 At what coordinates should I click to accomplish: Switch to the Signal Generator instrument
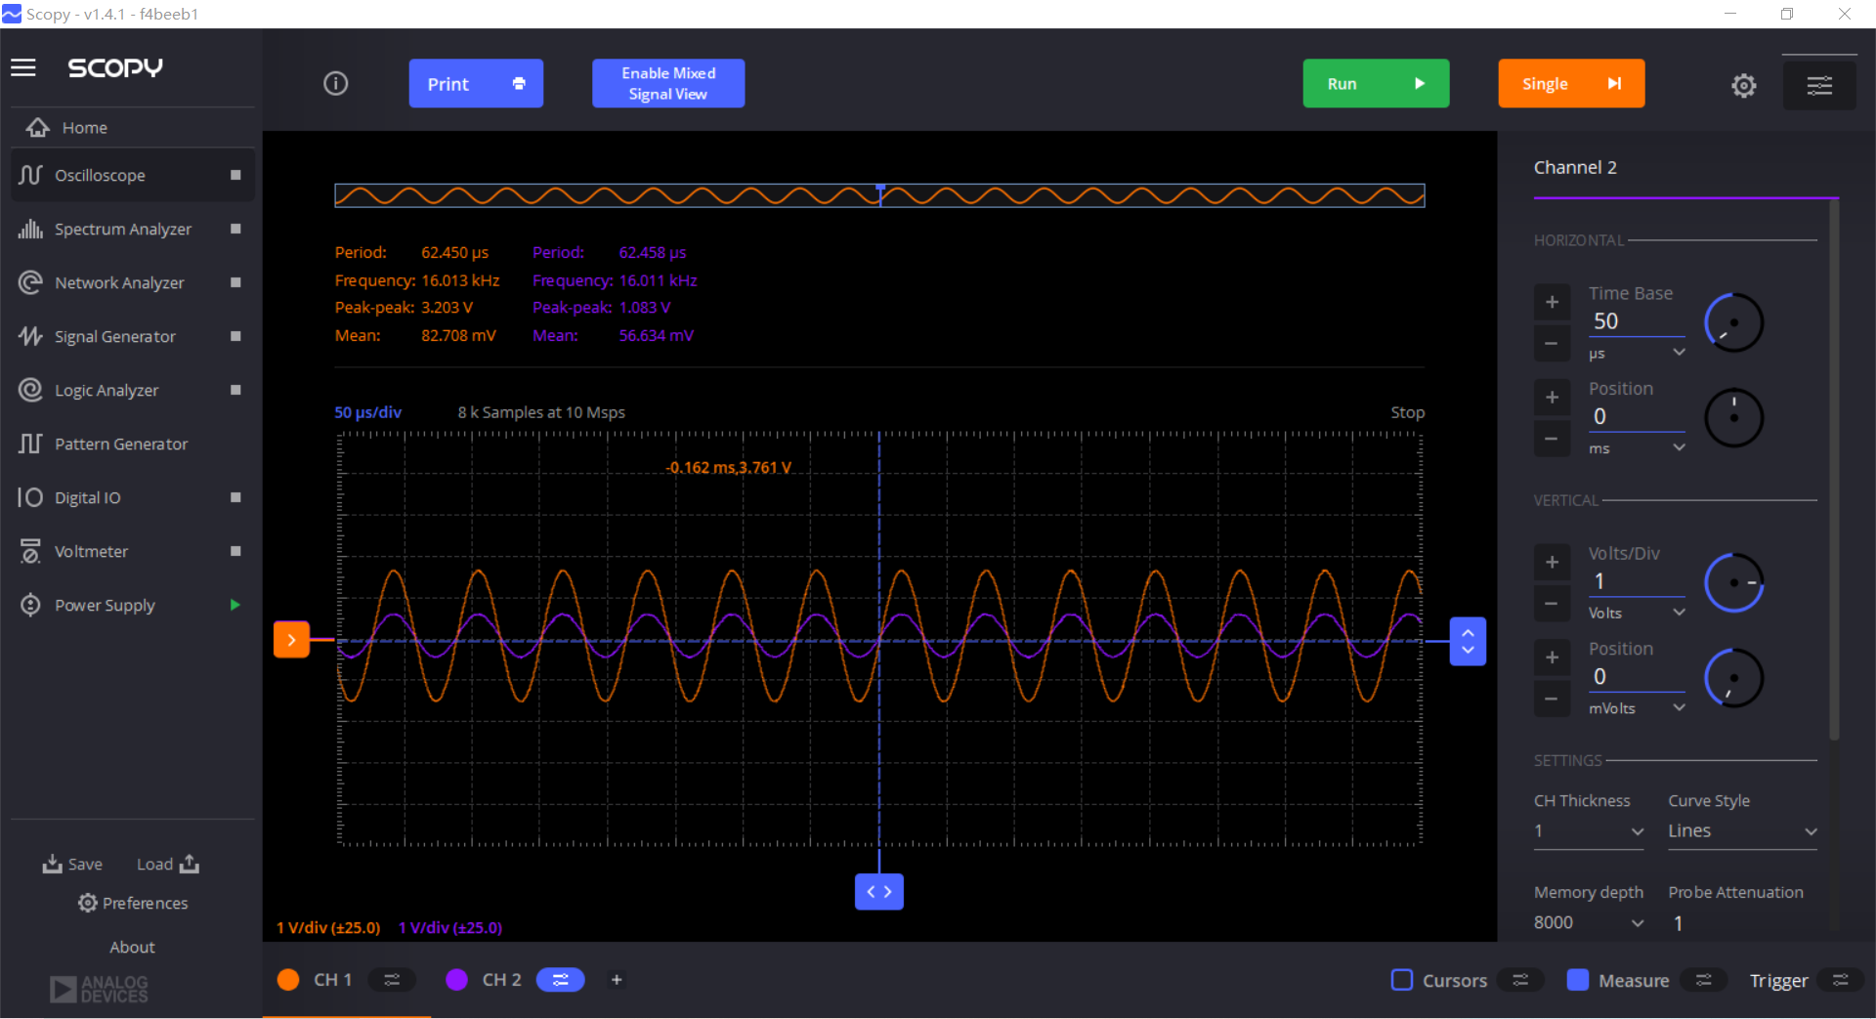[x=114, y=337]
